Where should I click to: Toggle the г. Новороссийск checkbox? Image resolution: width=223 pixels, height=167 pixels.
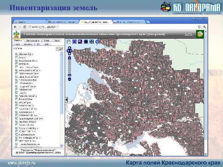pos(16,80)
